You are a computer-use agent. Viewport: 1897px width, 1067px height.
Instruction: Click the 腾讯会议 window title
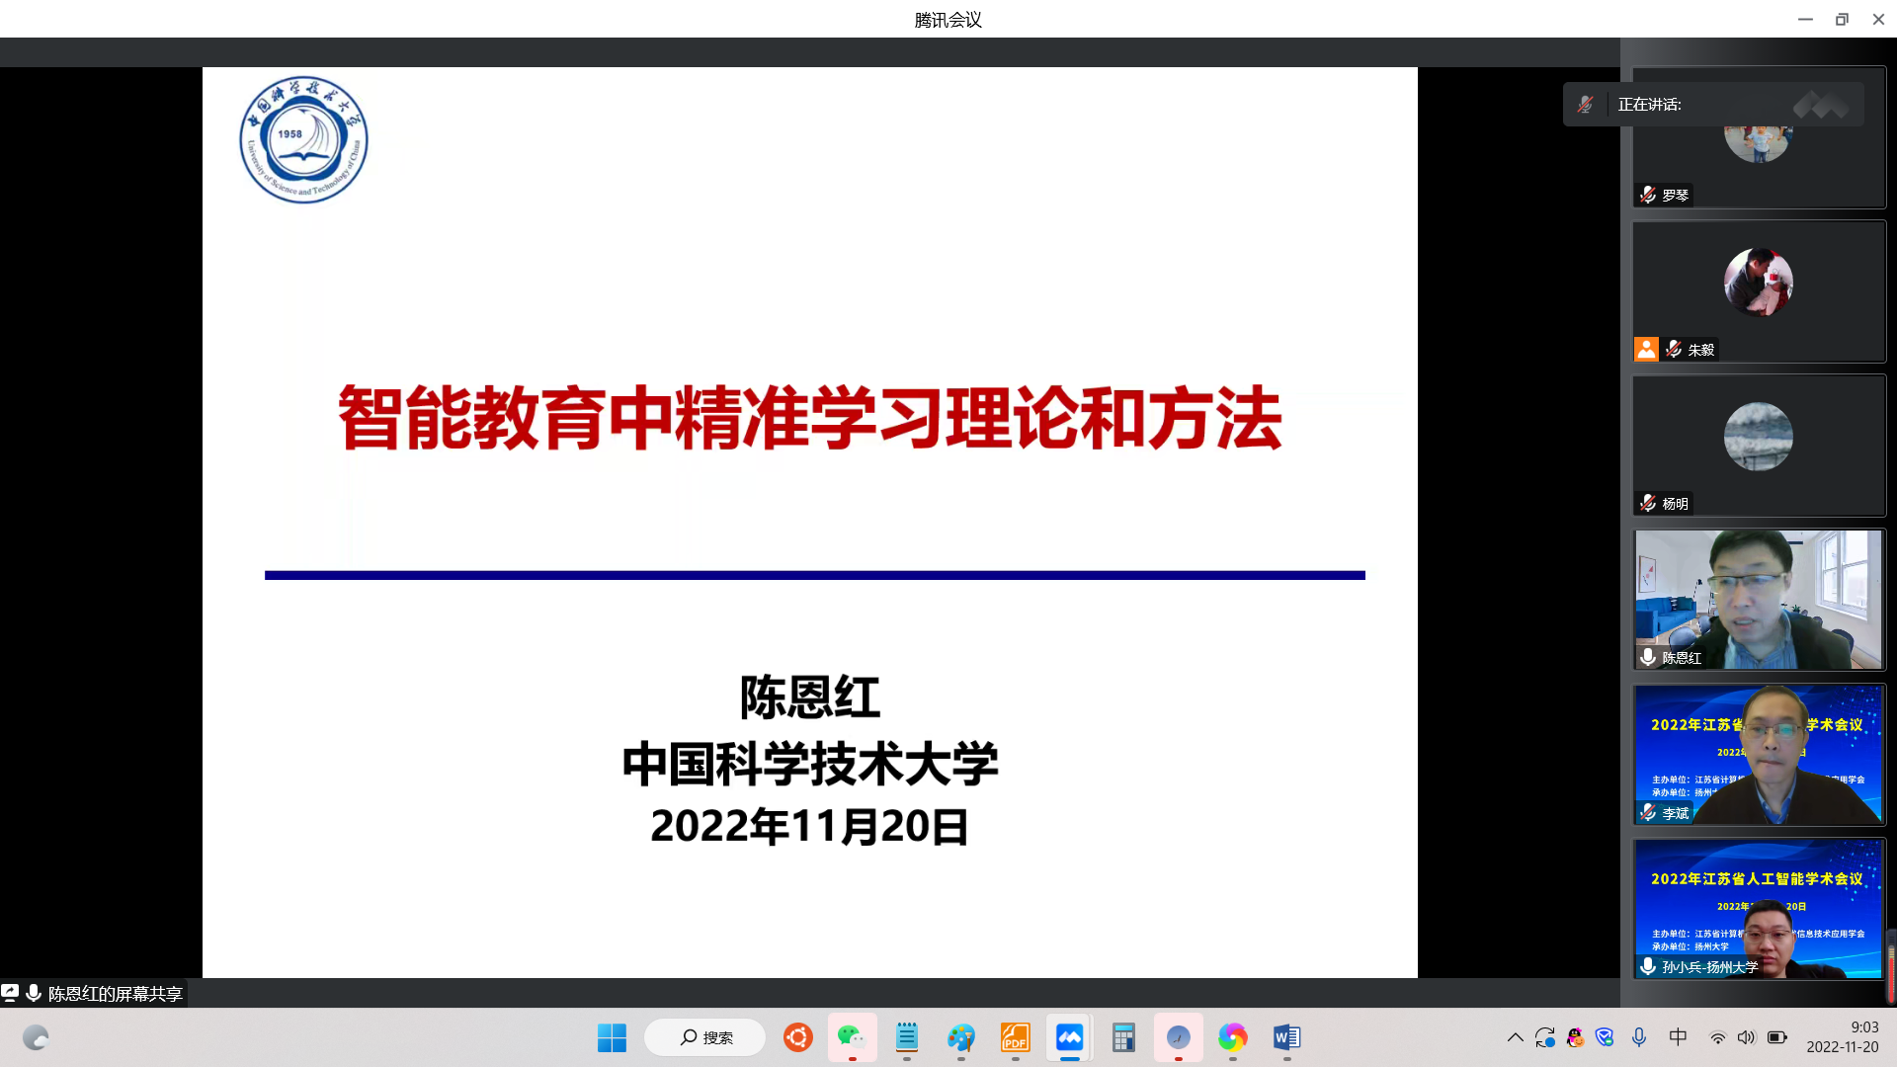(x=948, y=20)
